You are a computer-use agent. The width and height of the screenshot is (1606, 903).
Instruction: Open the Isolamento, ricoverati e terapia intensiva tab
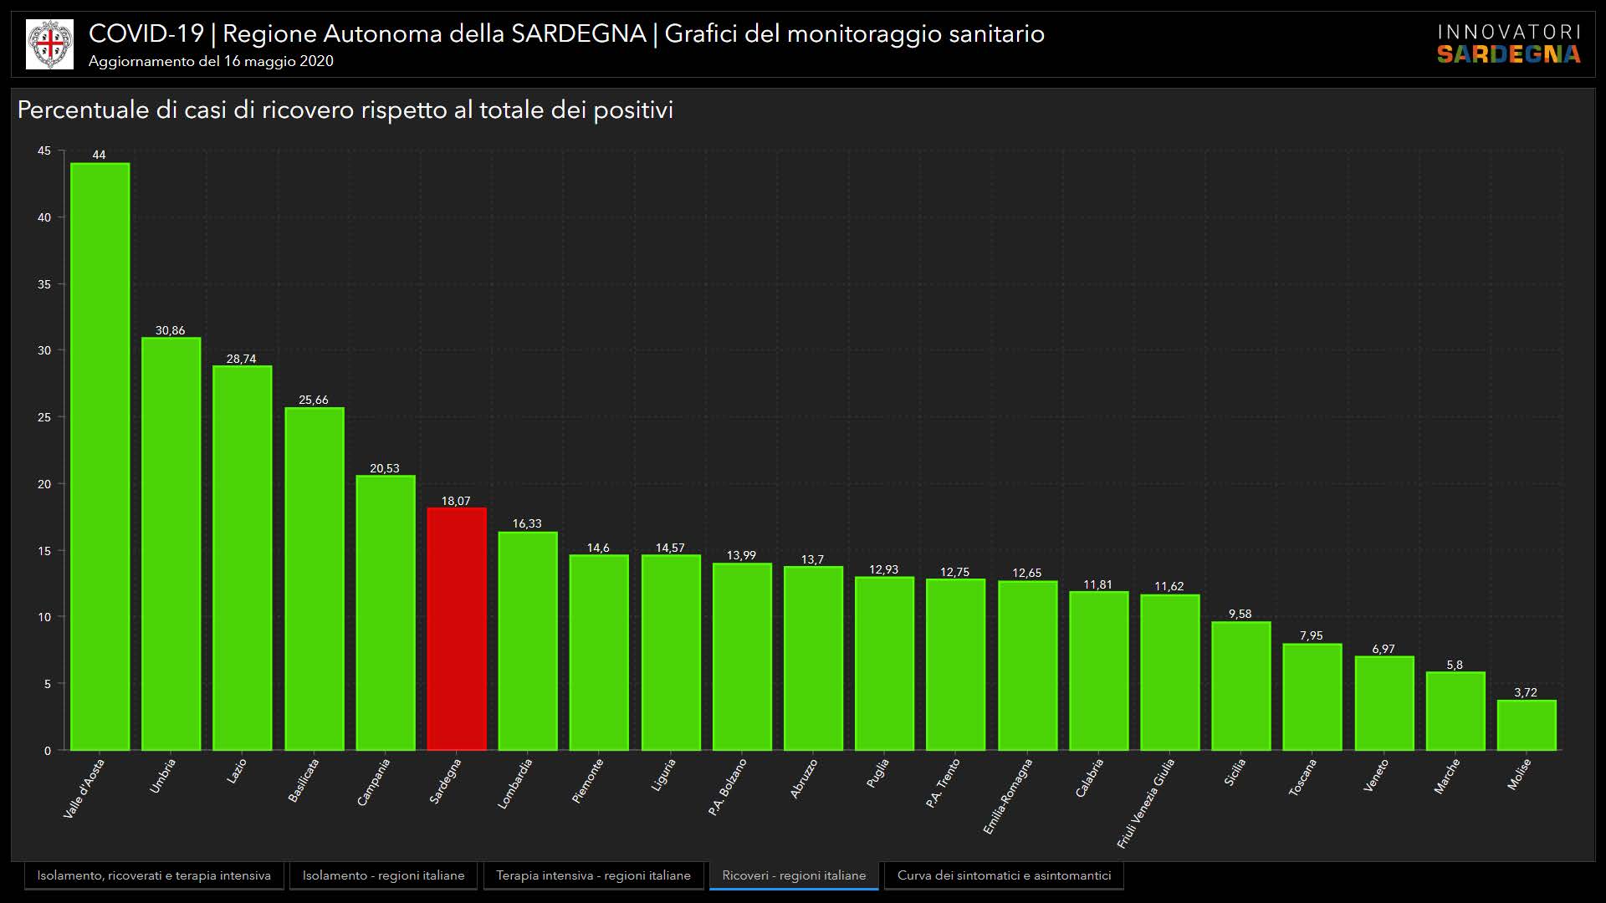coord(154,875)
